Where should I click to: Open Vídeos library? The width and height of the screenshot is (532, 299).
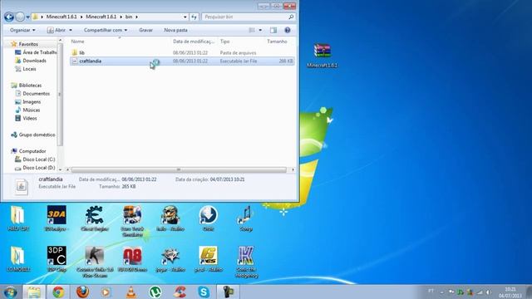pos(27,118)
